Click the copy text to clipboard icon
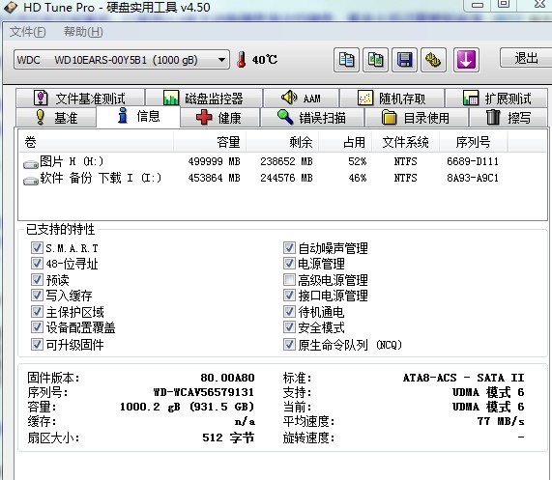 (346, 60)
